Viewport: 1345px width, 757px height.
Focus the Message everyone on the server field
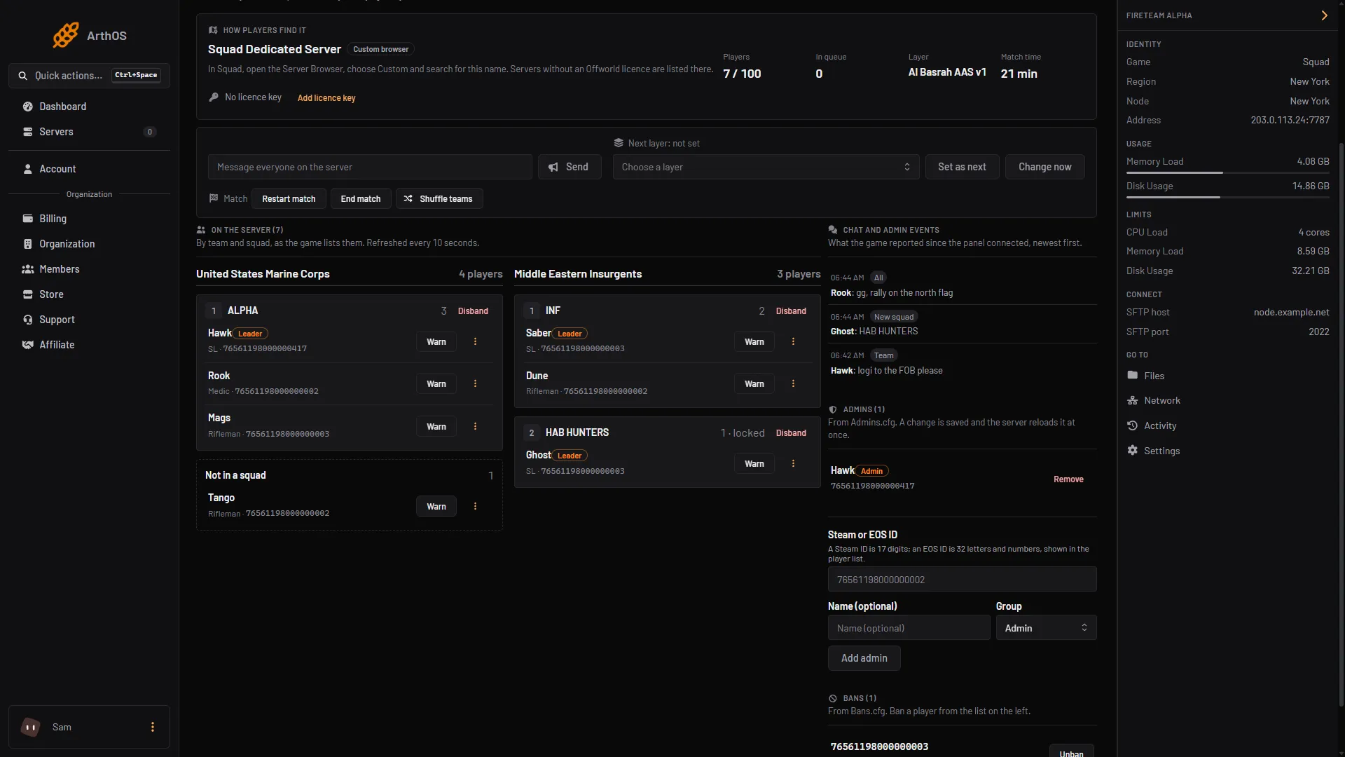coord(370,167)
